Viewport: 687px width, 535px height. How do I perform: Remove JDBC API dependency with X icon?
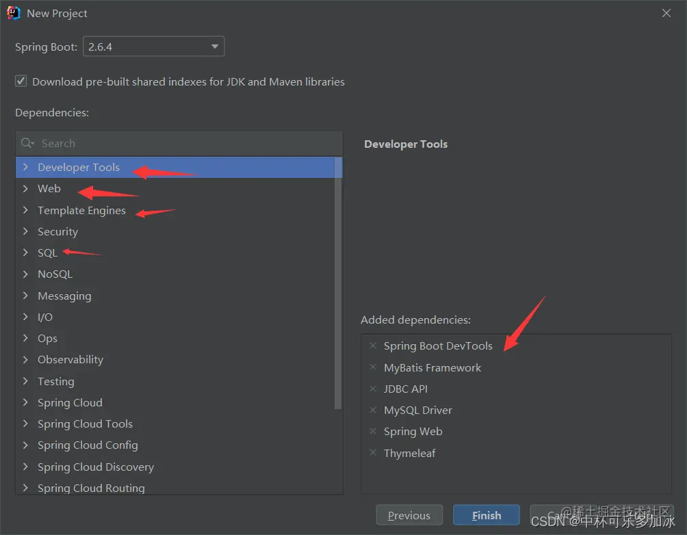point(373,389)
